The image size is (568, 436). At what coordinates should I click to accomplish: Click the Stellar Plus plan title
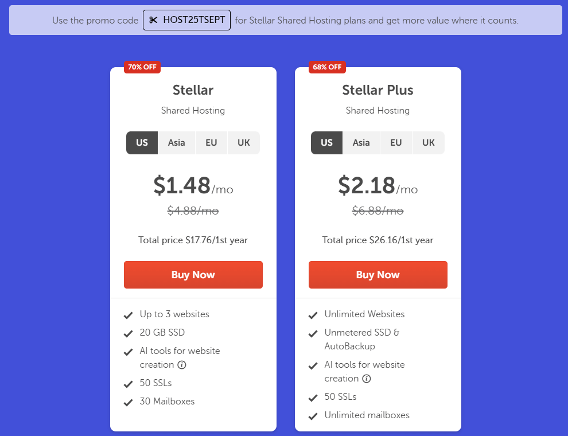(x=378, y=90)
